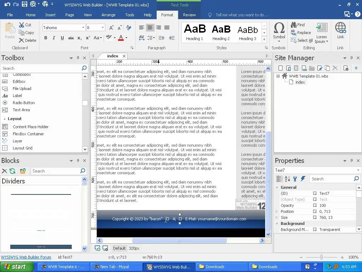Screen dimensions: 362x272
Task: Apply subscript formatting
Action: 80,38
